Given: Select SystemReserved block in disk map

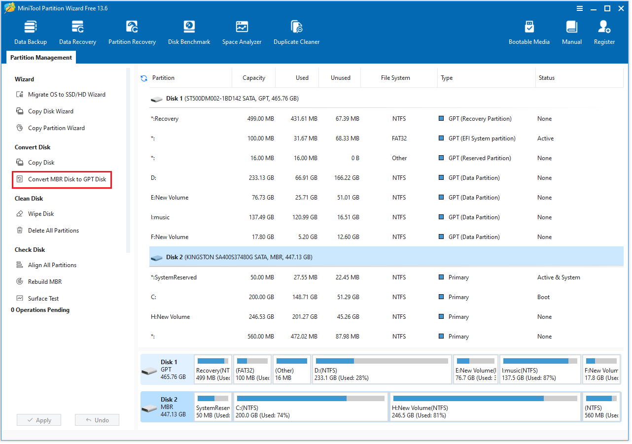Looking at the screenshot, I should pyautogui.click(x=213, y=407).
